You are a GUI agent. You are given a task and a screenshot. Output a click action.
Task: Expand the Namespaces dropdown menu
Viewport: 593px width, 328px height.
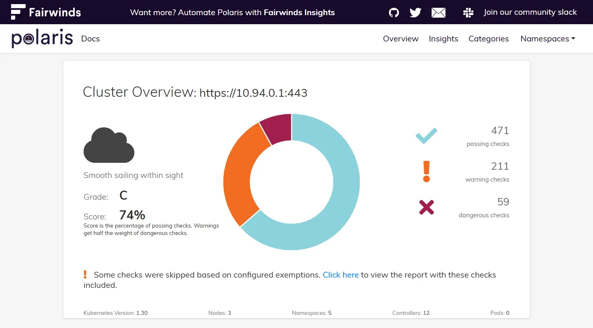[x=547, y=39]
